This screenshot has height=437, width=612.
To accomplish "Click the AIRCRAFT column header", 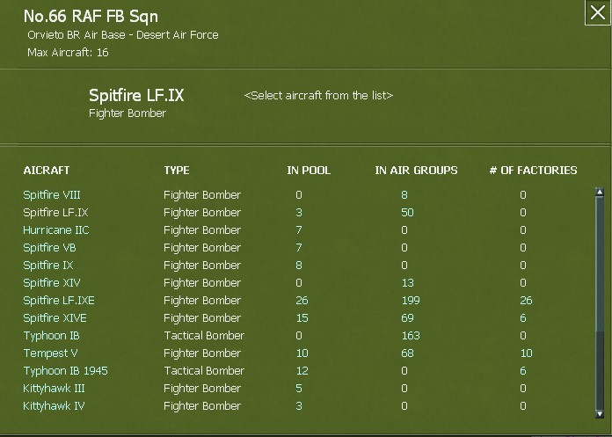I will pos(47,171).
